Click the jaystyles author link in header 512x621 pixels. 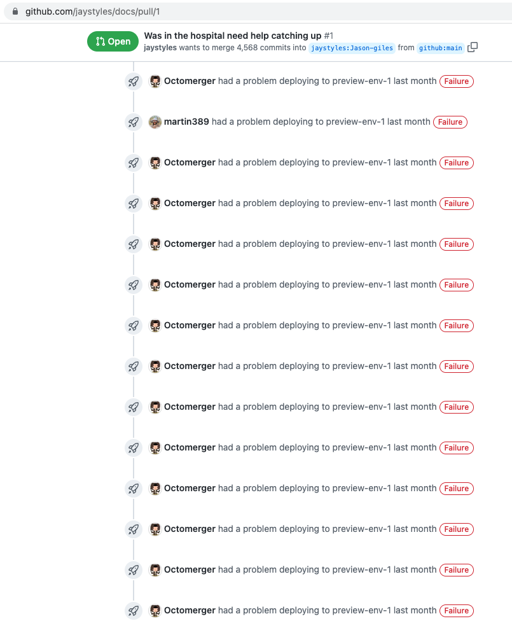(160, 48)
